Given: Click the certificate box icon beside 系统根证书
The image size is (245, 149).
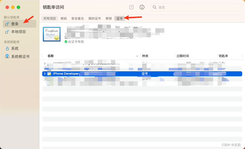Looking at the screenshot, I should point(7,56).
